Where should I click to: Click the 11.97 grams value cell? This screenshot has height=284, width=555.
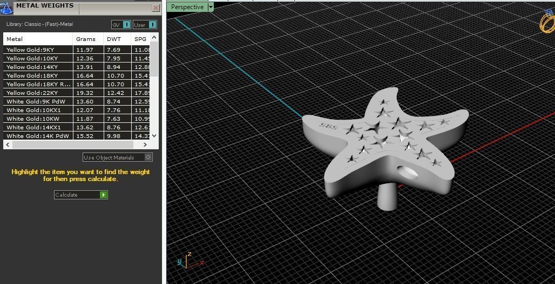pyautogui.click(x=88, y=50)
